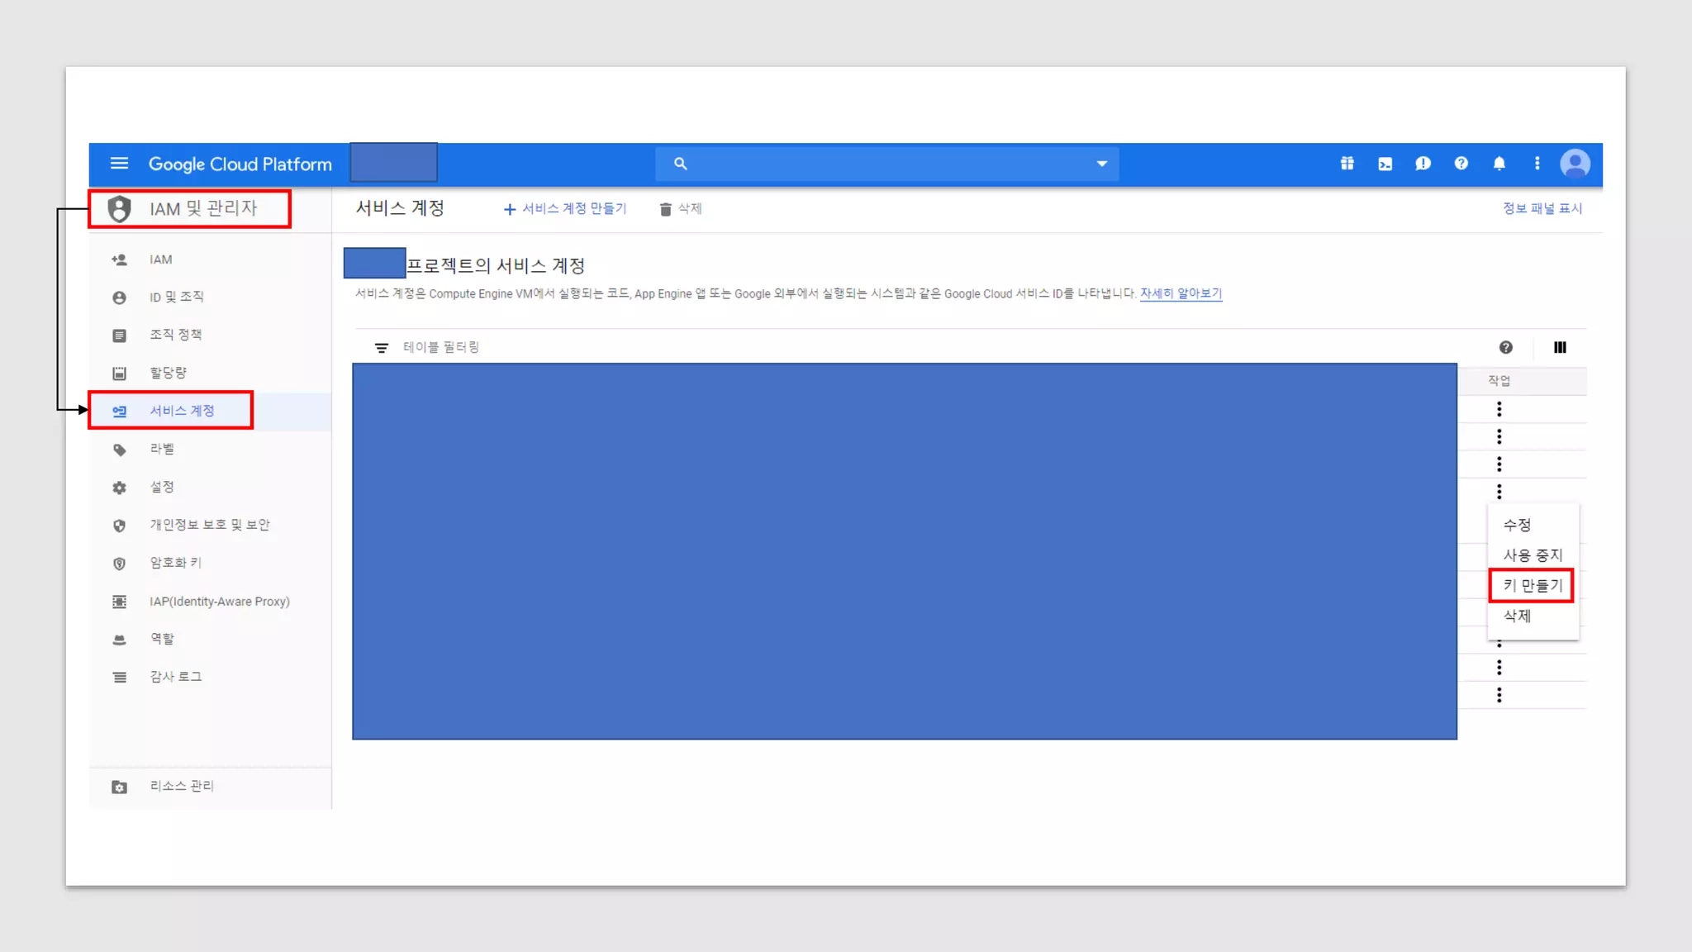Select 키 만들기 from the context menu
This screenshot has width=1692, height=952.
(x=1532, y=585)
